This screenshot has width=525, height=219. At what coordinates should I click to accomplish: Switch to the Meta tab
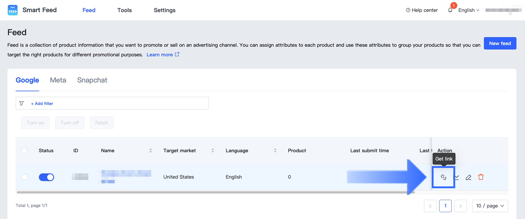(x=58, y=80)
